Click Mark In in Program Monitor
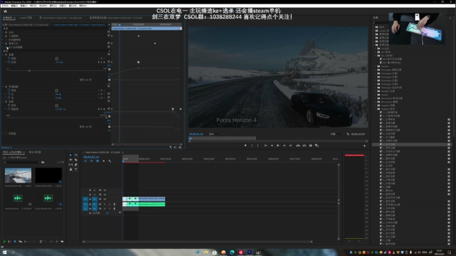Screen dimensions: 456x256 coord(252,146)
